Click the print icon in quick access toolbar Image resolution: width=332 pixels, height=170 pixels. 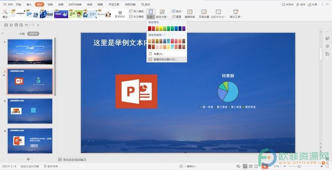[x=16, y=25]
